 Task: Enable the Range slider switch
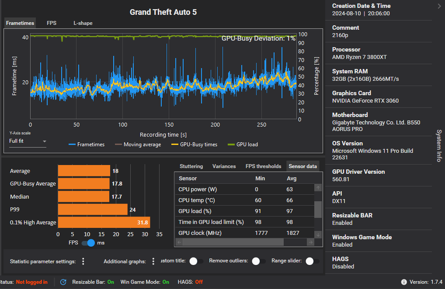point(313,261)
